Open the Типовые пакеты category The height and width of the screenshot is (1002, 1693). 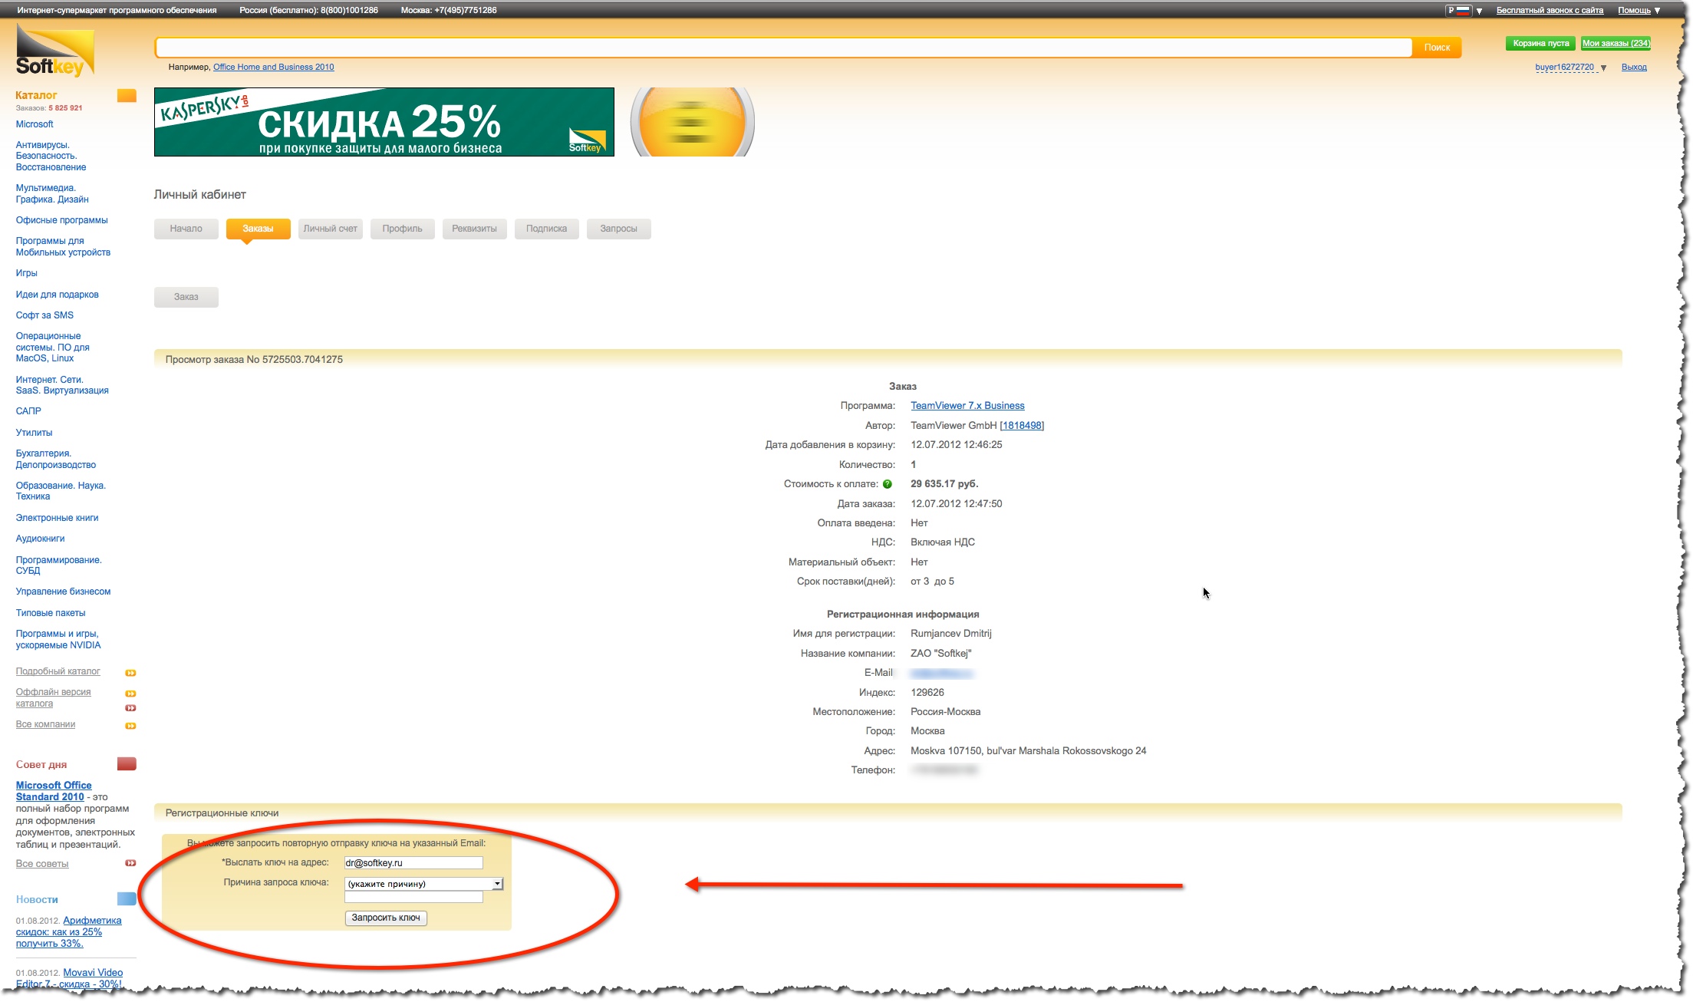tap(51, 613)
